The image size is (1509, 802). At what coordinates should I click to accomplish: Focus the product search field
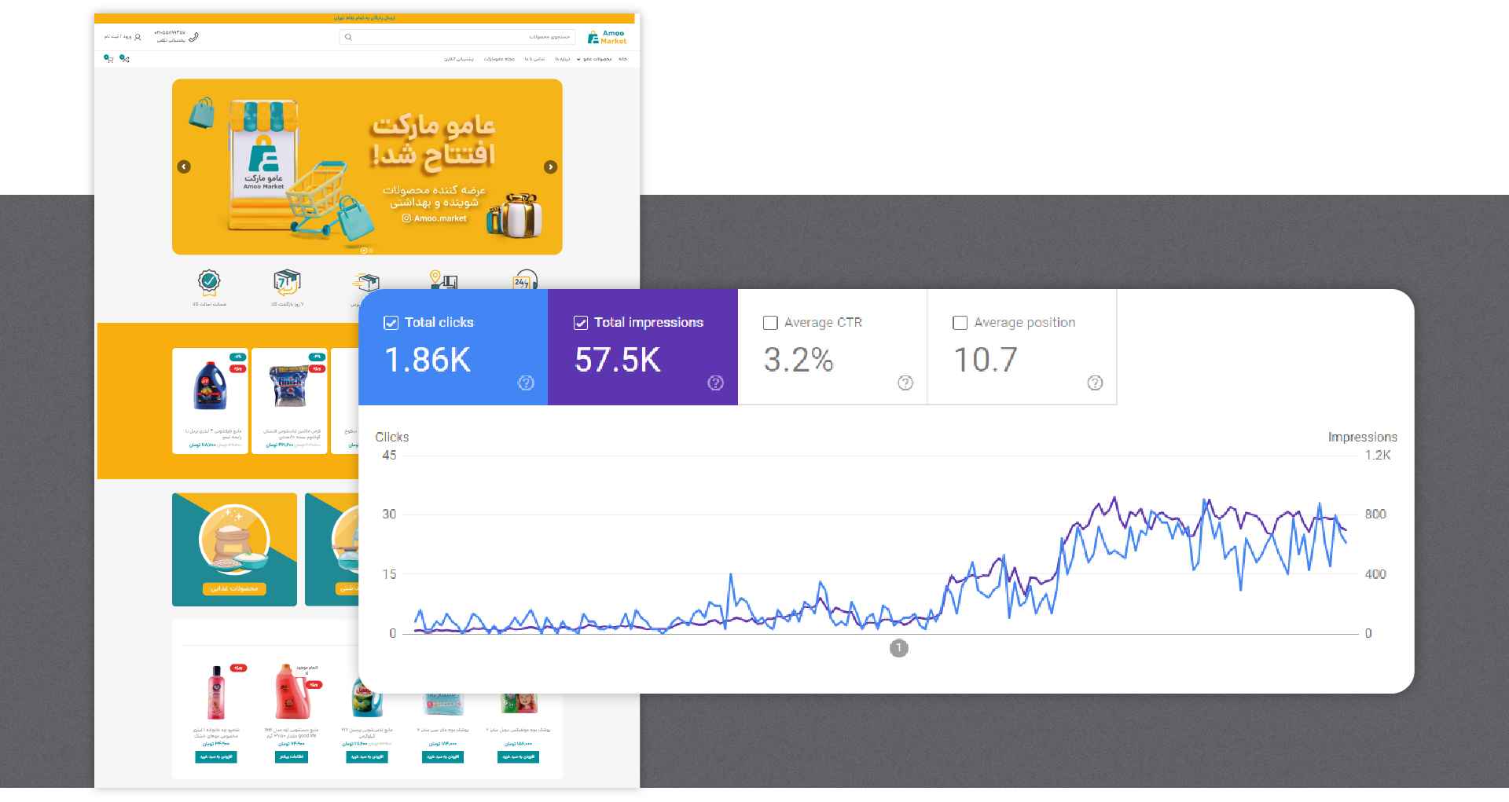[x=457, y=37]
